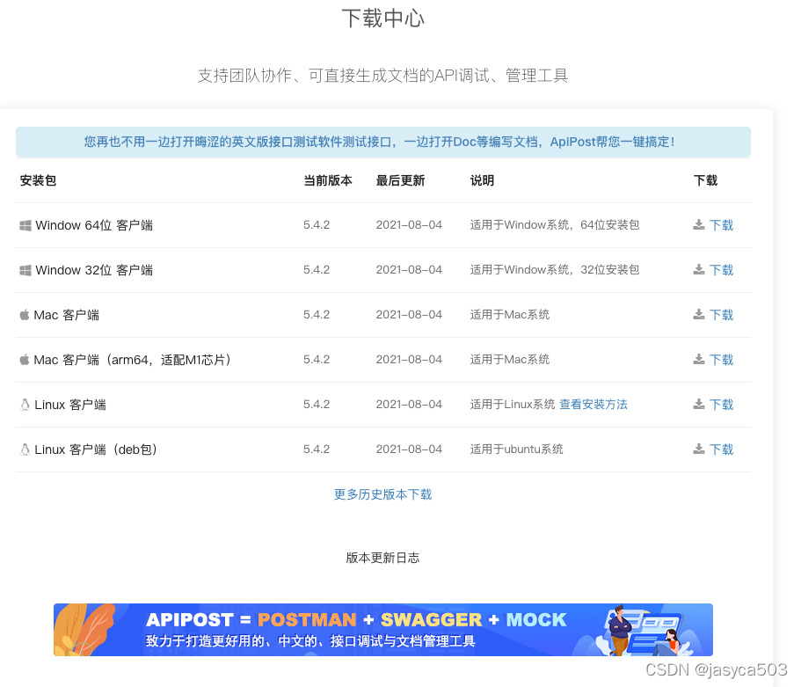Click 下载 for the Mac arm64 M1 客户端
The height and width of the screenshot is (687, 801).
click(x=721, y=359)
